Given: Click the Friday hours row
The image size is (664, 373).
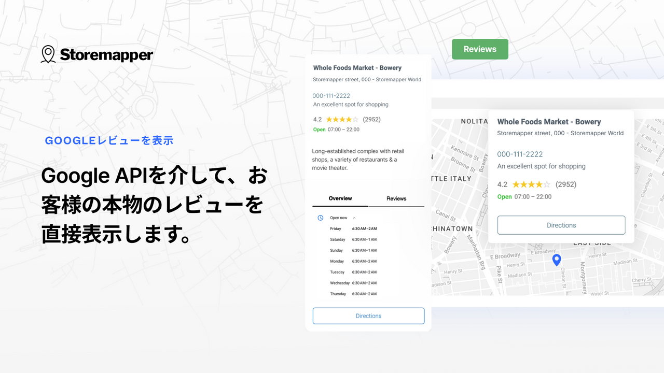Looking at the screenshot, I should pos(353,228).
